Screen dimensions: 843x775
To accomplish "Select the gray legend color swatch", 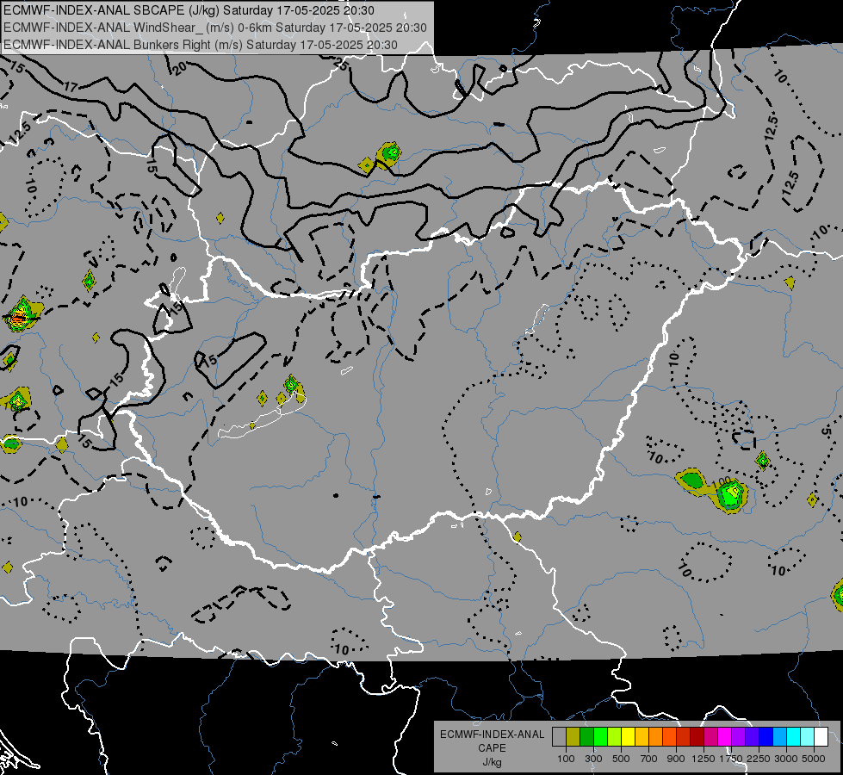I will point(559,737).
